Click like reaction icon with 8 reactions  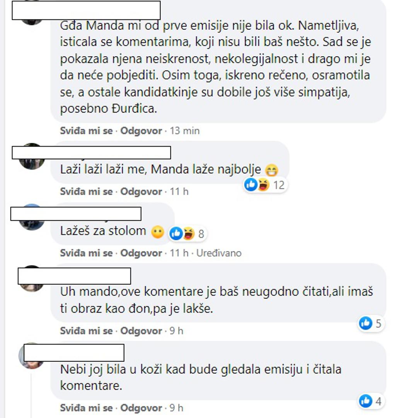(x=176, y=234)
